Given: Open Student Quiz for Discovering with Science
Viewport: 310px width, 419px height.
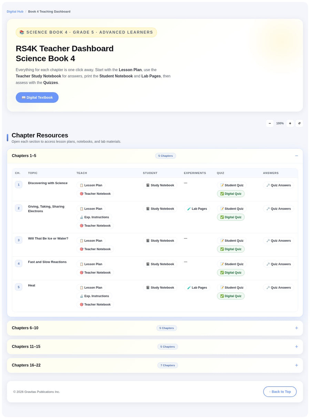Looking at the screenshot, I should pyautogui.click(x=232, y=185).
